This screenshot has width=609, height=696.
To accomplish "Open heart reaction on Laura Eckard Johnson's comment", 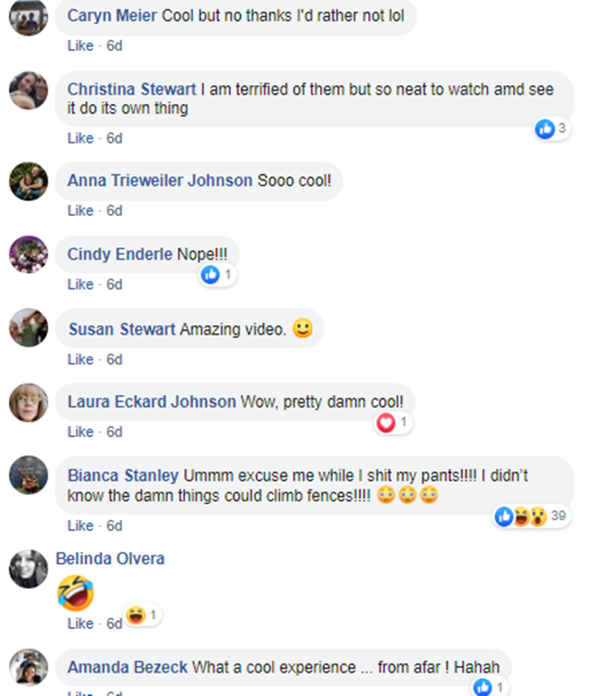I will coord(393,422).
